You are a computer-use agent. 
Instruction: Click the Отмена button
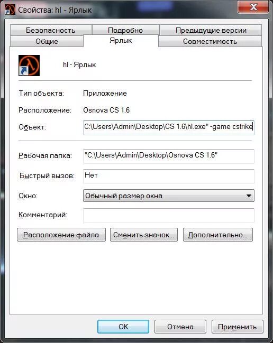pyautogui.click(x=180, y=327)
